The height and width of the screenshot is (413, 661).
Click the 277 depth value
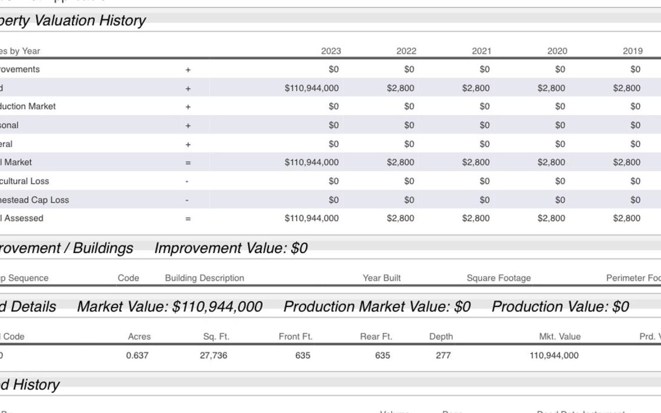[443, 355]
